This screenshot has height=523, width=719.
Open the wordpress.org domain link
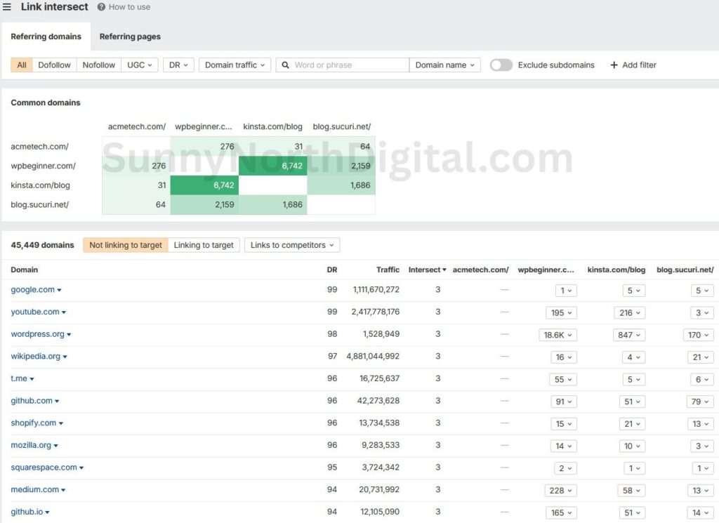(x=37, y=334)
